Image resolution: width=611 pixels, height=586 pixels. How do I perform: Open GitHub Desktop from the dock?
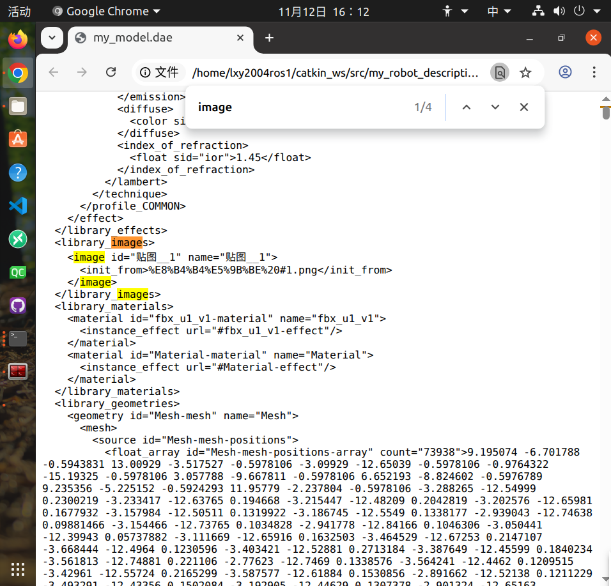coord(17,305)
